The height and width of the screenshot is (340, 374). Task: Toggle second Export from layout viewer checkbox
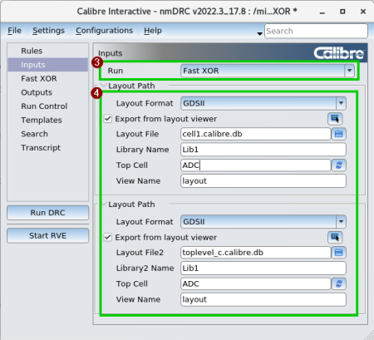[108, 238]
